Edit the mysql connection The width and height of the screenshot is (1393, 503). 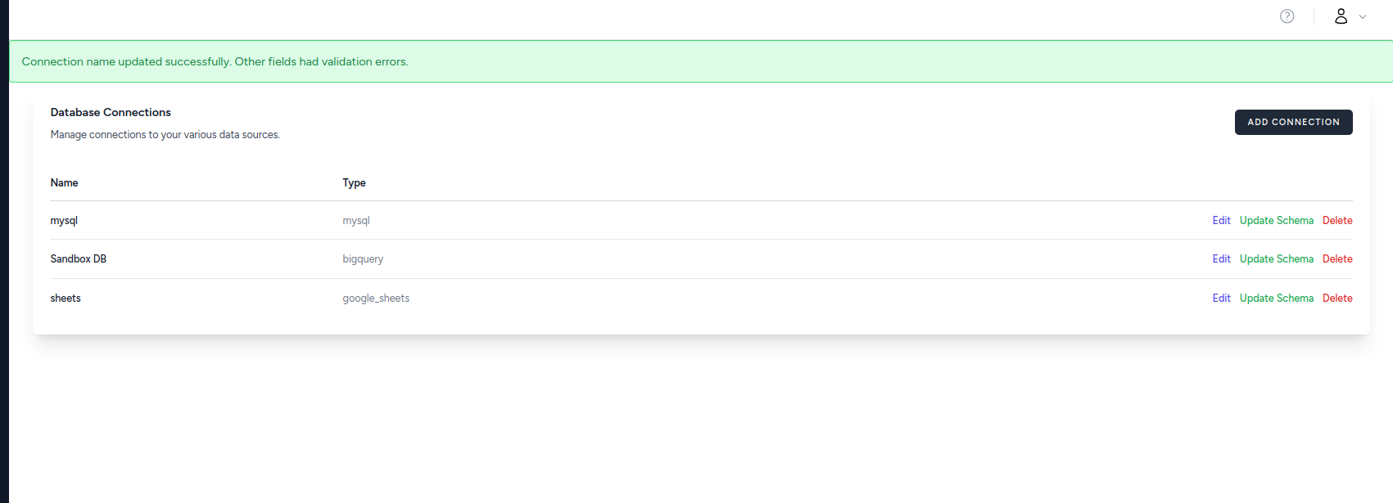(x=1221, y=221)
